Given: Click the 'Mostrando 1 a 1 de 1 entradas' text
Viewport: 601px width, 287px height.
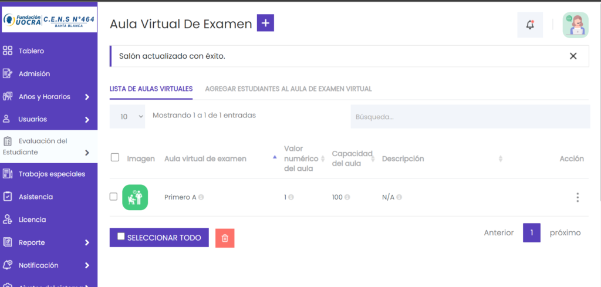Looking at the screenshot, I should (204, 115).
